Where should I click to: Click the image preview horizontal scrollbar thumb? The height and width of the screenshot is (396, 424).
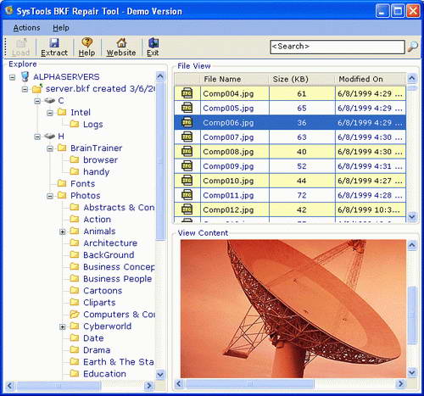click(x=249, y=383)
